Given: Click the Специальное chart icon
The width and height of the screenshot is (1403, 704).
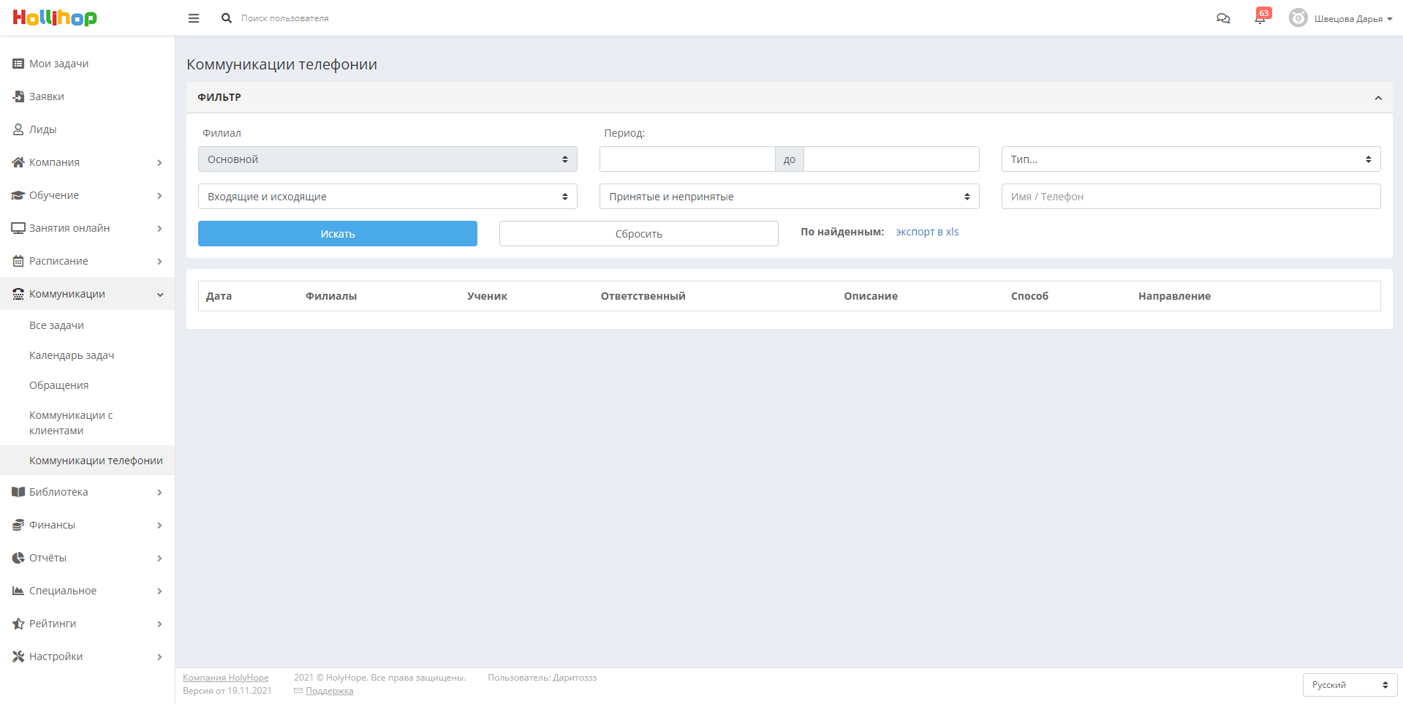Looking at the screenshot, I should [18, 591].
